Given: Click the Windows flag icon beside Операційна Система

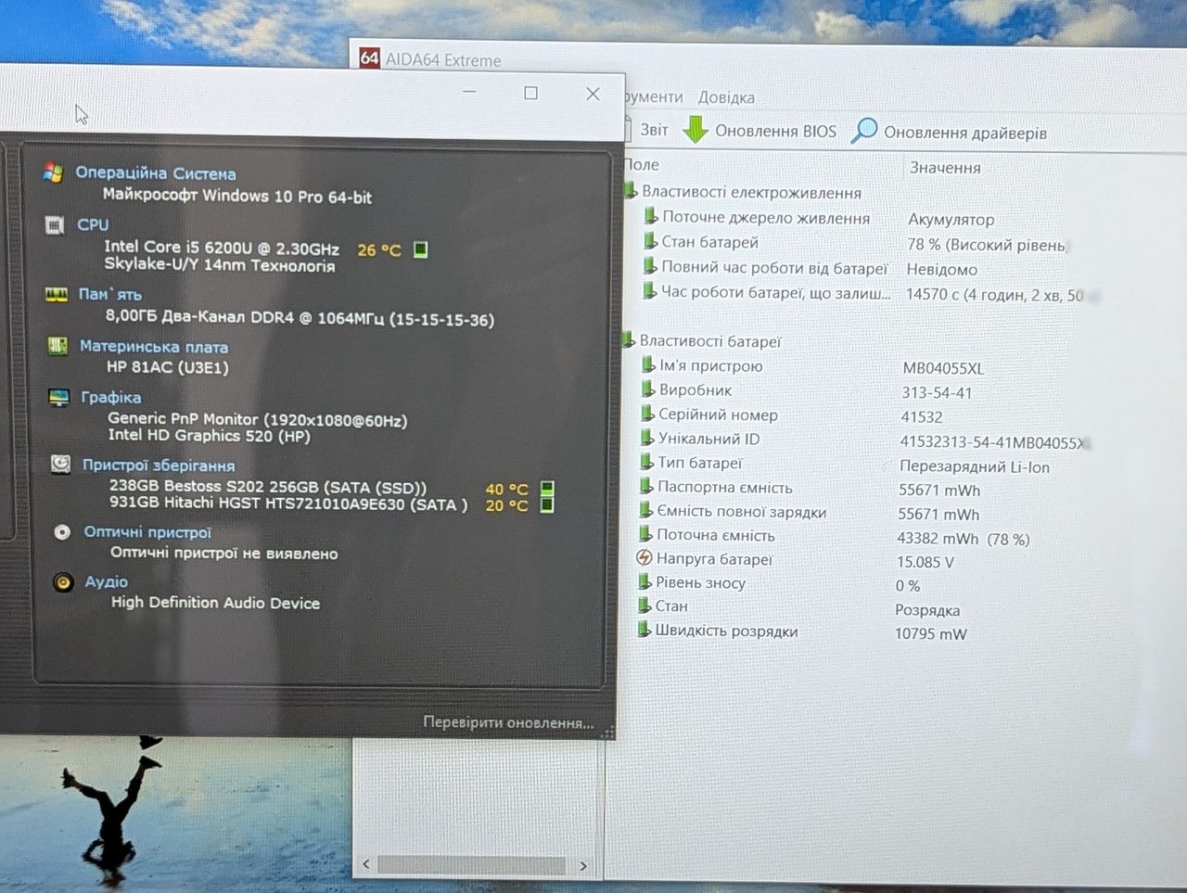Looking at the screenshot, I should (x=53, y=172).
